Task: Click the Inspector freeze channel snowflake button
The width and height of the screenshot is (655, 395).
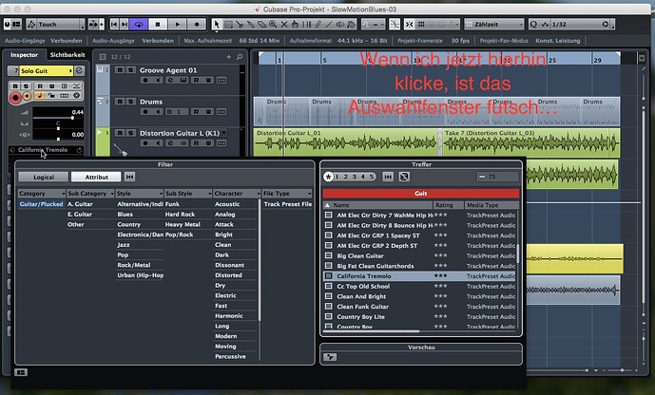Action: coord(76,96)
